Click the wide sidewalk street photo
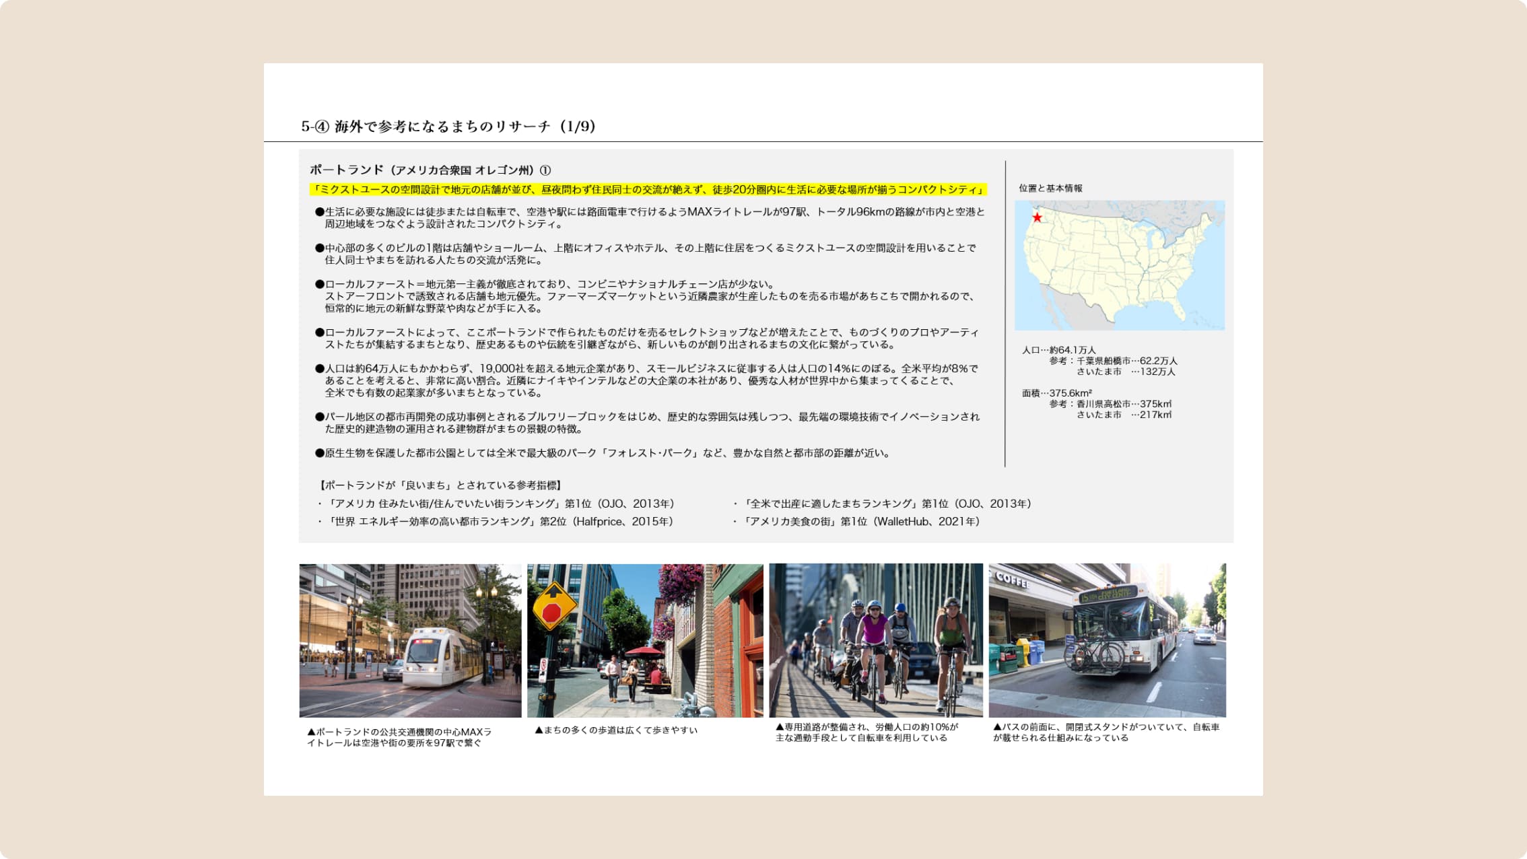The image size is (1527, 859). (x=644, y=640)
